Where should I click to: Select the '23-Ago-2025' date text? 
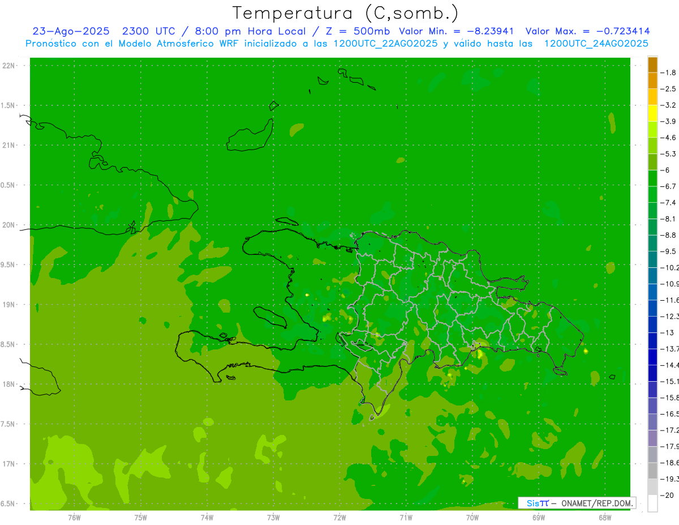pos(71,31)
